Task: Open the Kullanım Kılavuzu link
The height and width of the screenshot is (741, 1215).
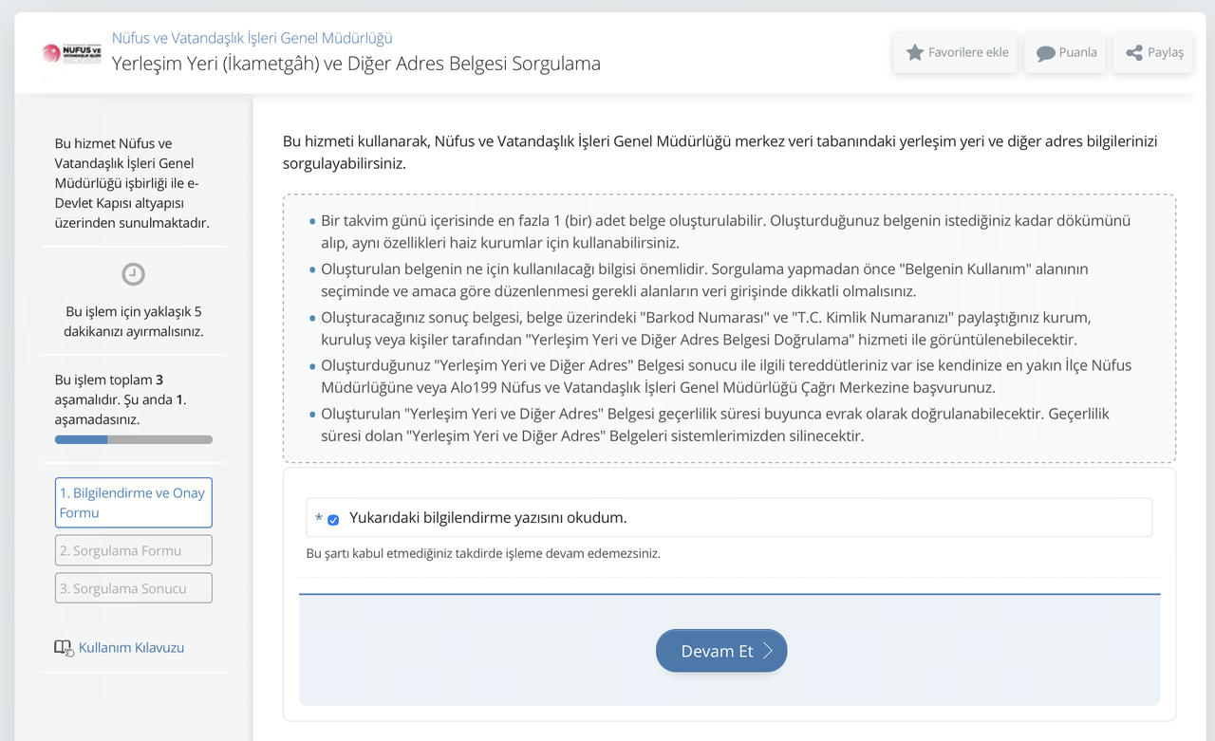Action: (x=131, y=648)
